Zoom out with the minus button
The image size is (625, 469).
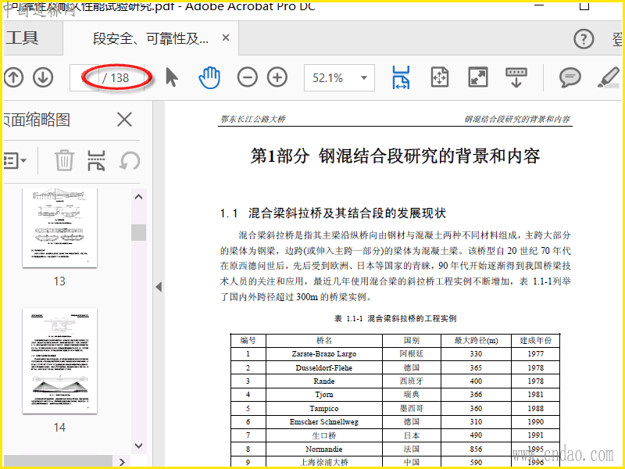(248, 77)
